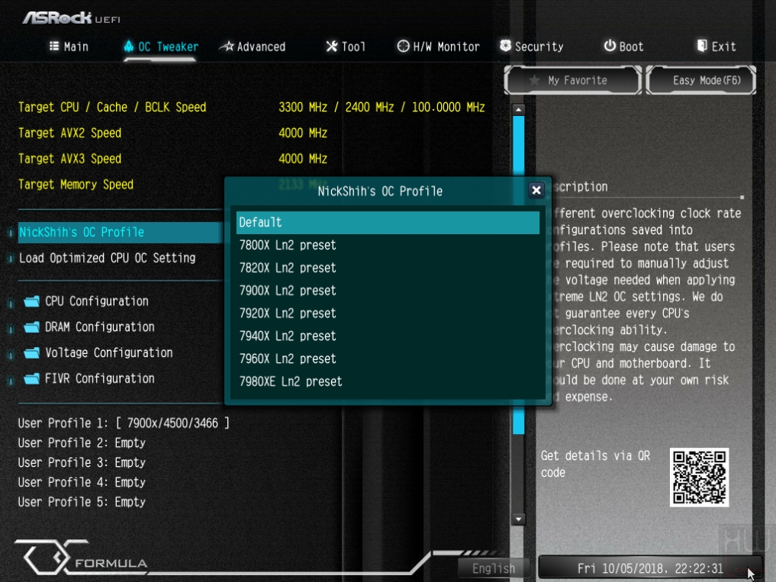This screenshot has height=582, width=776.
Task: Choose the 7980XE Ln2 preset
Action: (x=388, y=381)
